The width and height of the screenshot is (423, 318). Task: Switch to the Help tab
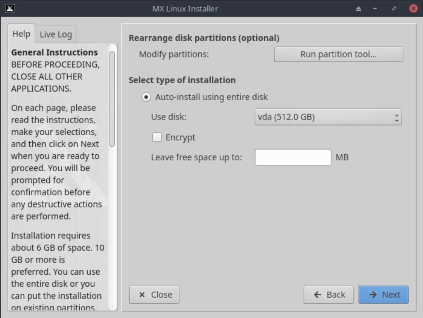pos(21,34)
